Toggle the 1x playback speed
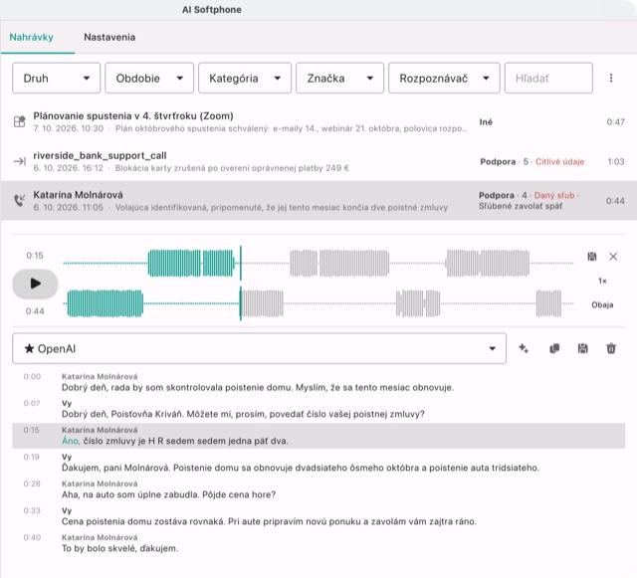The width and height of the screenshot is (637, 578). 602,281
